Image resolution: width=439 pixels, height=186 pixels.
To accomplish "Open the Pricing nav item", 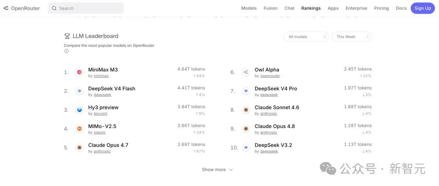I will 382,9.
